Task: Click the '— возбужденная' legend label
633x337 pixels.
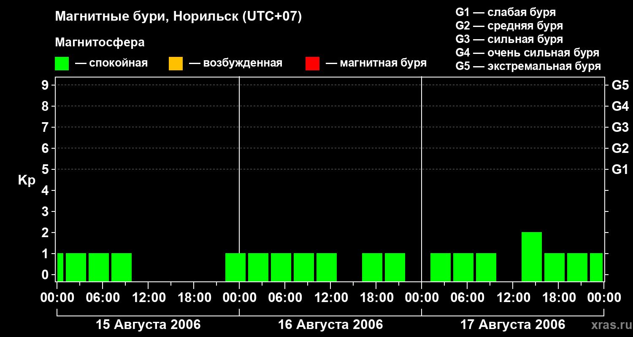Action: [235, 63]
